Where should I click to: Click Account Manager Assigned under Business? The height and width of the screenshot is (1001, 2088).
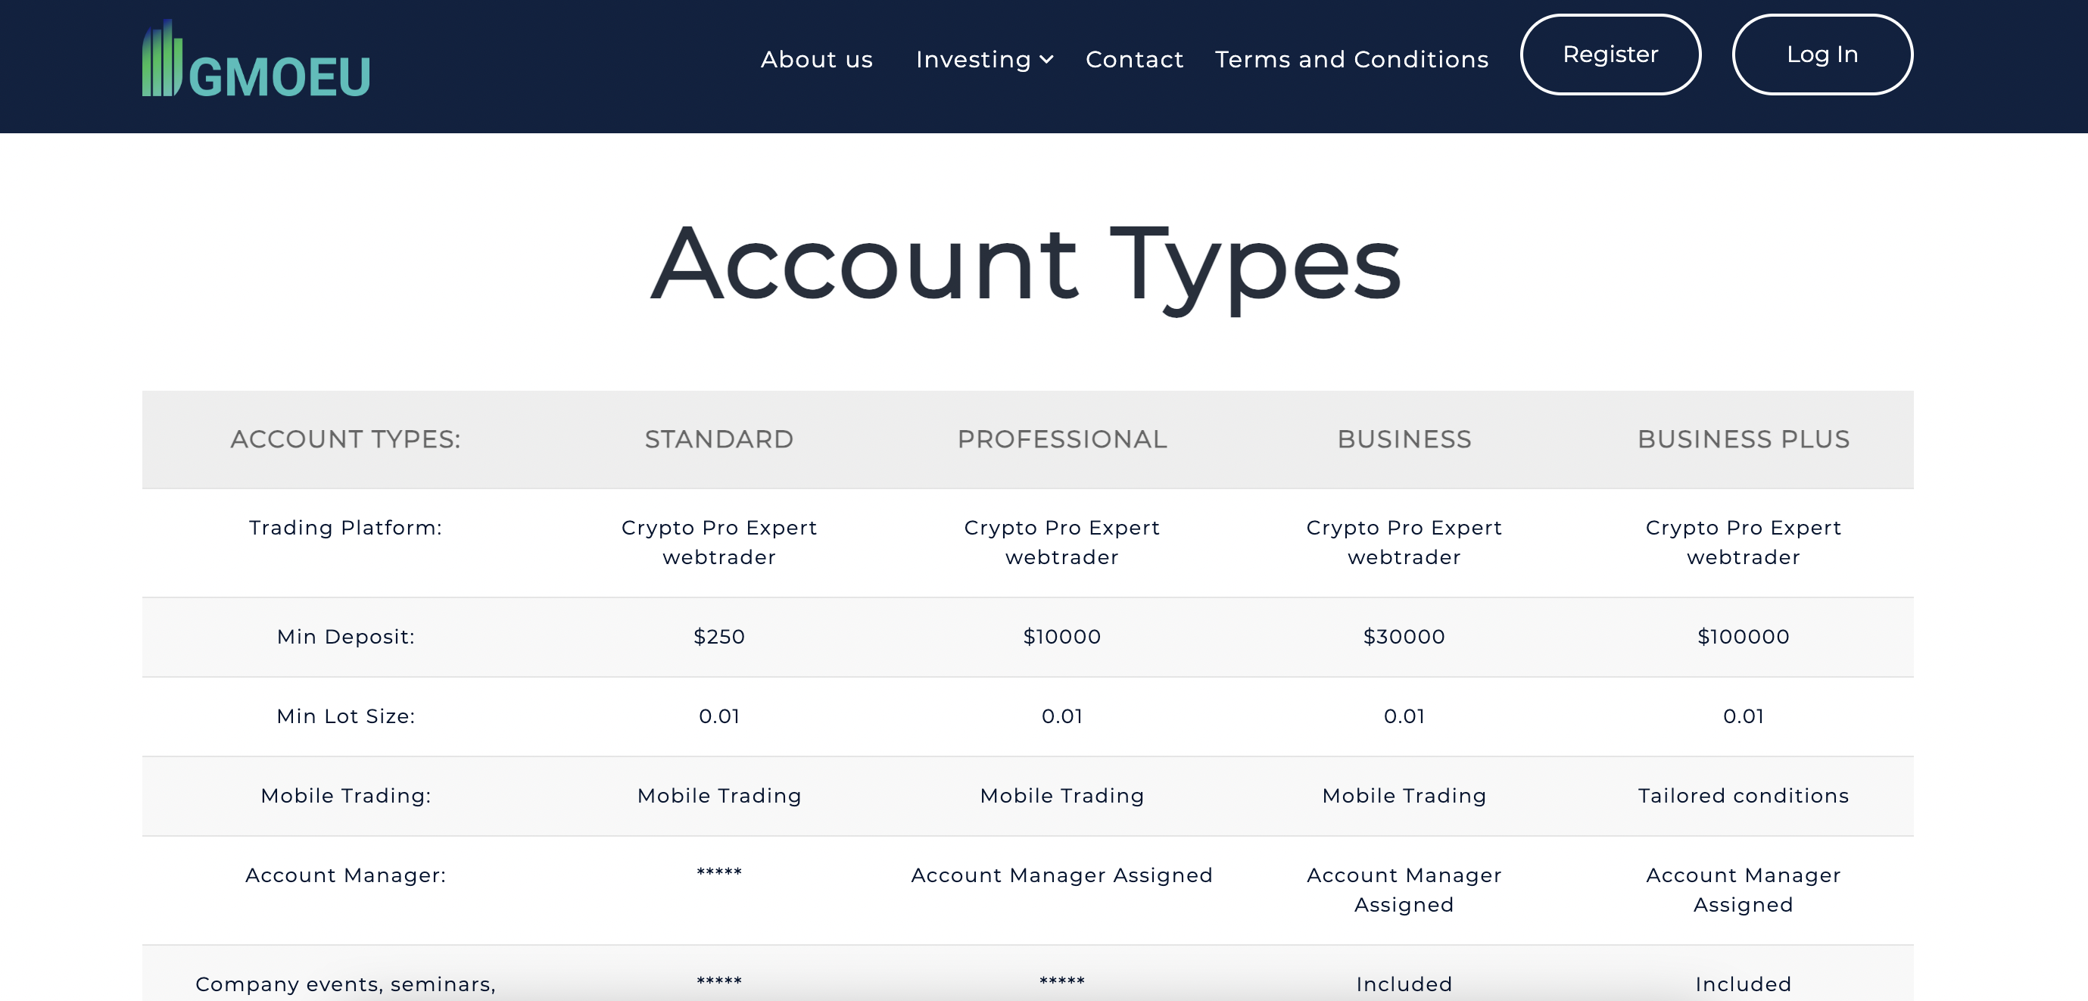click(x=1404, y=889)
